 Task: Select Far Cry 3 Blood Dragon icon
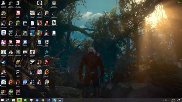pyautogui.click(x=18, y=83)
